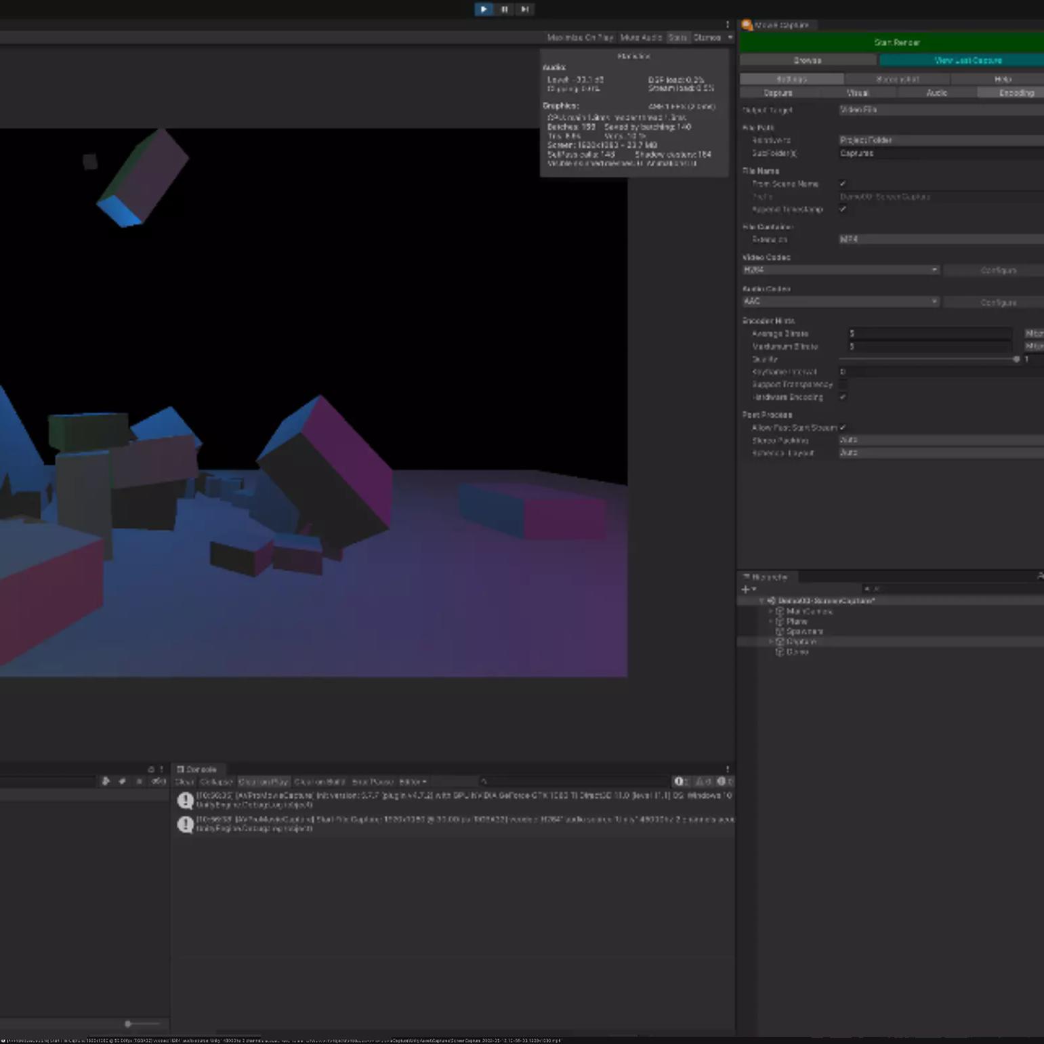Open the Video Codec H264 dropdown
The width and height of the screenshot is (1044, 1044).
click(x=840, y=270)
